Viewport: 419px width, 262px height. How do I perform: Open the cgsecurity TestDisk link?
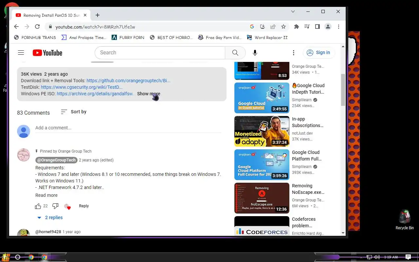(82, 87)
